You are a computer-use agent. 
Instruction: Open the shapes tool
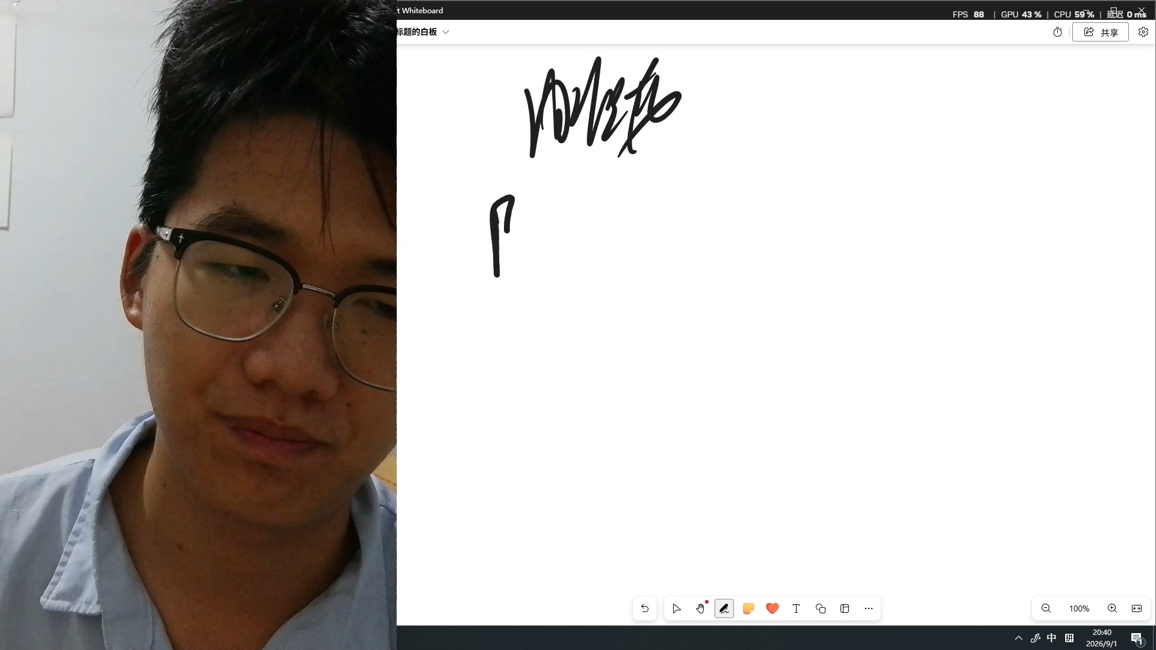coord(821,608)
